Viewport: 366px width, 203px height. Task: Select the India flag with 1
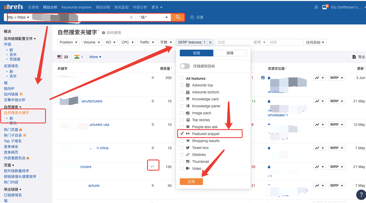pyautogui.click(x=79, y=57)
